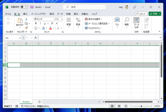Collapse the ribbon with the chevron

click(160, 31)
